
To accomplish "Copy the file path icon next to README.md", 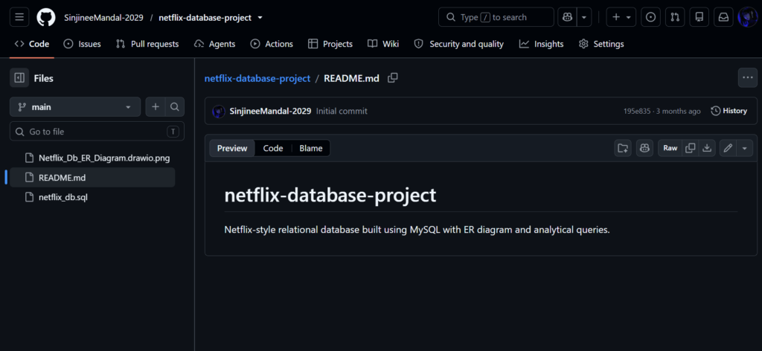I will [393, 77].
